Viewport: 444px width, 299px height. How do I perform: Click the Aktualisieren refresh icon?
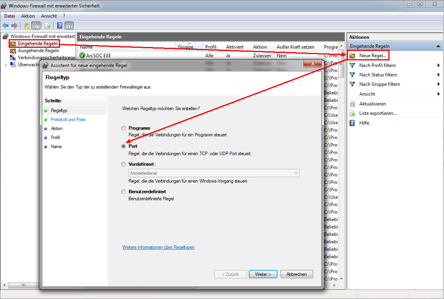[x=352, y=103]
